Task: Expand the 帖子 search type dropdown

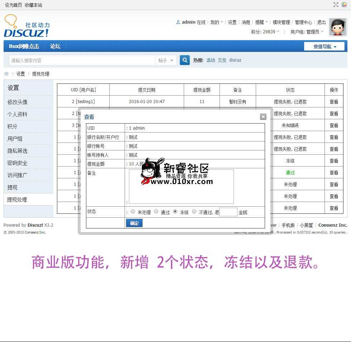Action: point(166,61)
